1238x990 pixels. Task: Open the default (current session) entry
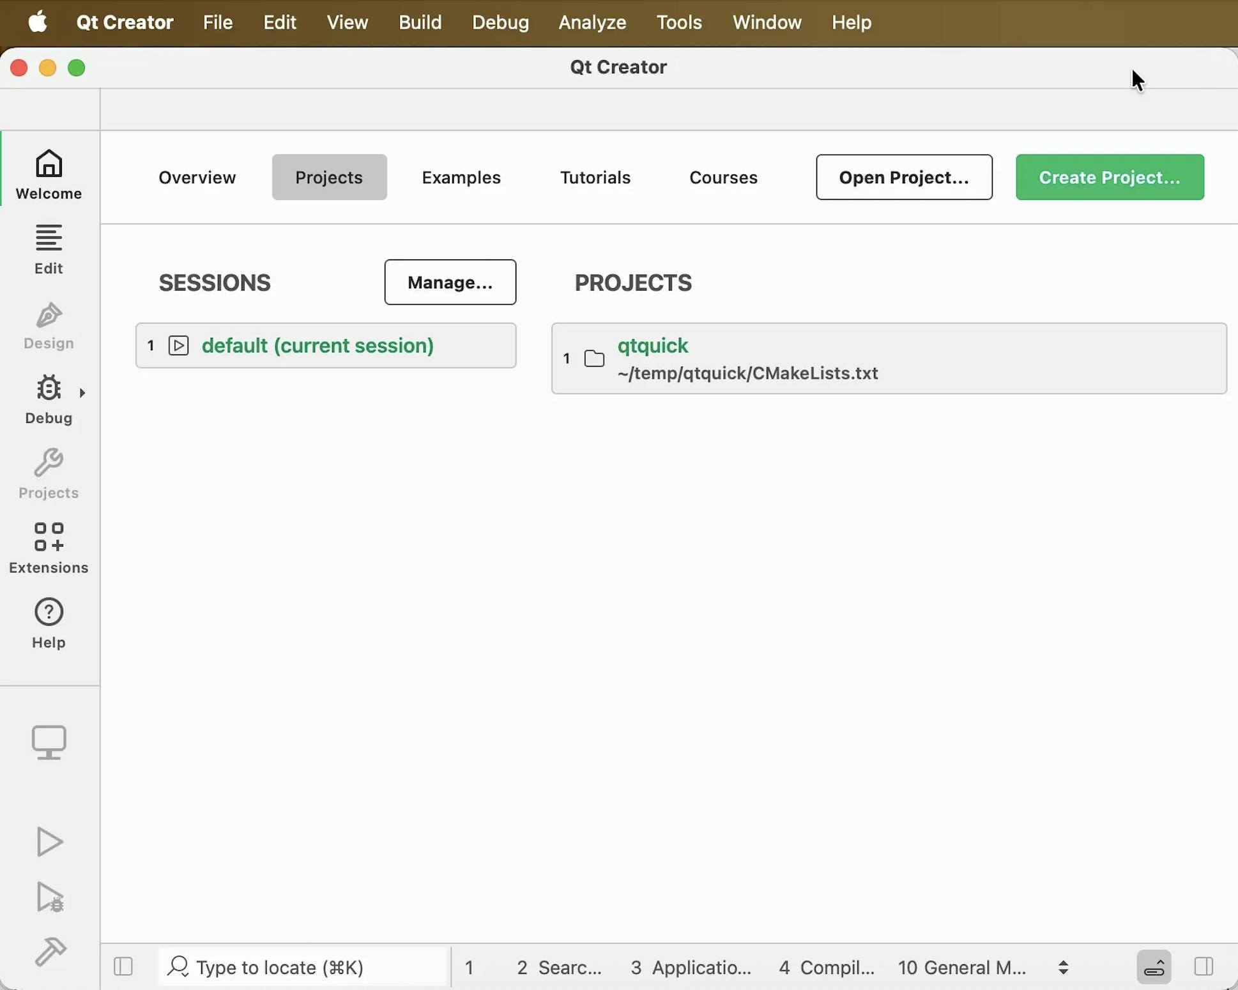click(326, 346)
